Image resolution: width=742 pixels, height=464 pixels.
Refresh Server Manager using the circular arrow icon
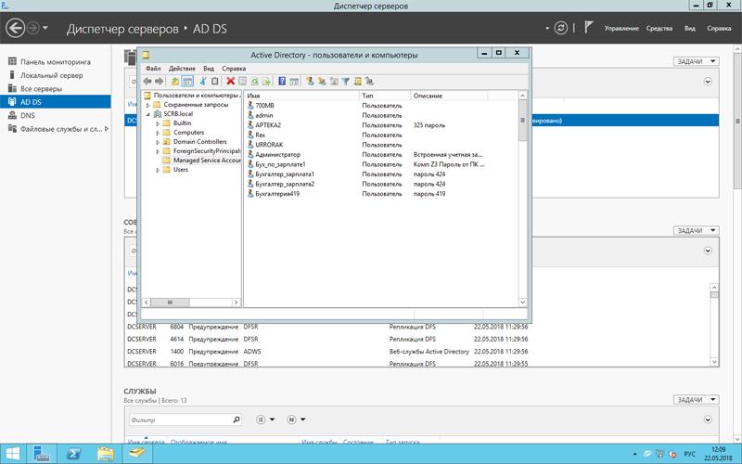click(x=560, y=28)
